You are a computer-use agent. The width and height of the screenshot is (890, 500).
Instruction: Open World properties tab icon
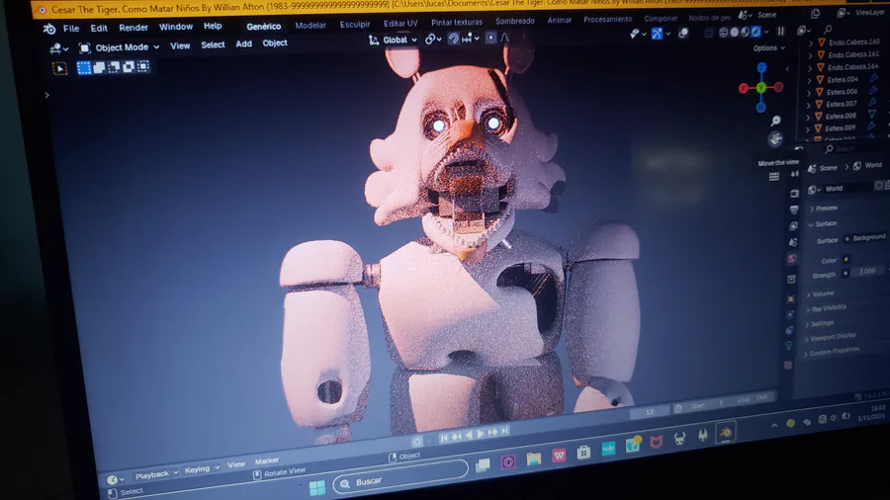(792, 259)
